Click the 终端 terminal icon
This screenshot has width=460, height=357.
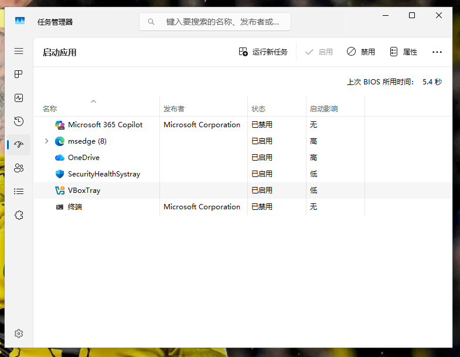(x=60, y=207)
